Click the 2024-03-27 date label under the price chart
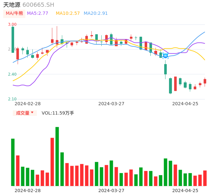220x195 pixels. click(111, 104)
